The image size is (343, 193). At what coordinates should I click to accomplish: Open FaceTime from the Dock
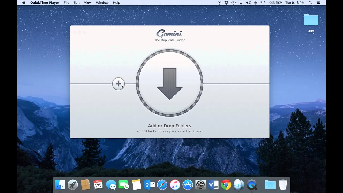[124, 185]
